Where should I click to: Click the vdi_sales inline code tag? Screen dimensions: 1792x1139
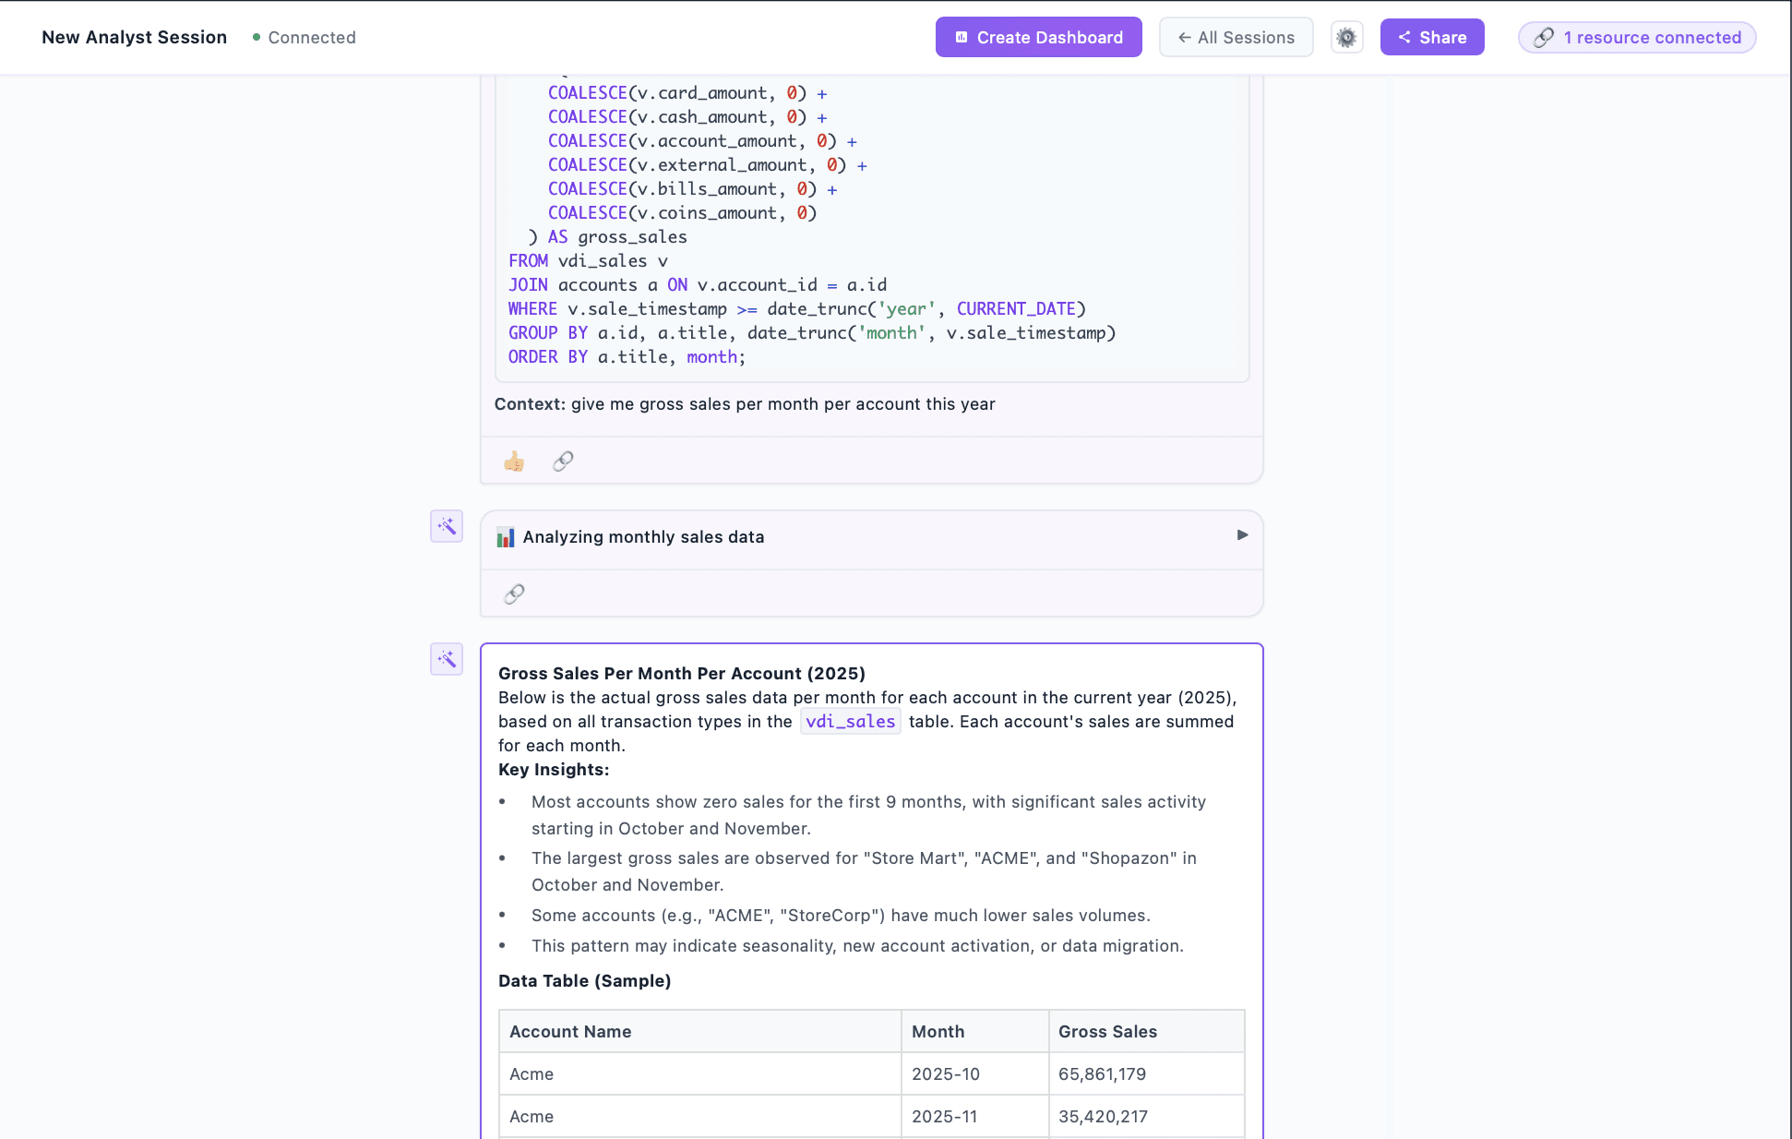pyautogui.click(x=850, y=722)
